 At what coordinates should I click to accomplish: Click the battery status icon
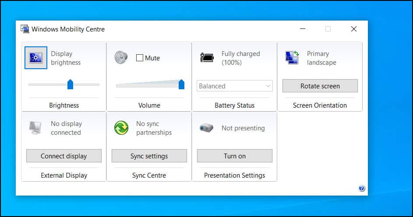[x=207, y=57]
